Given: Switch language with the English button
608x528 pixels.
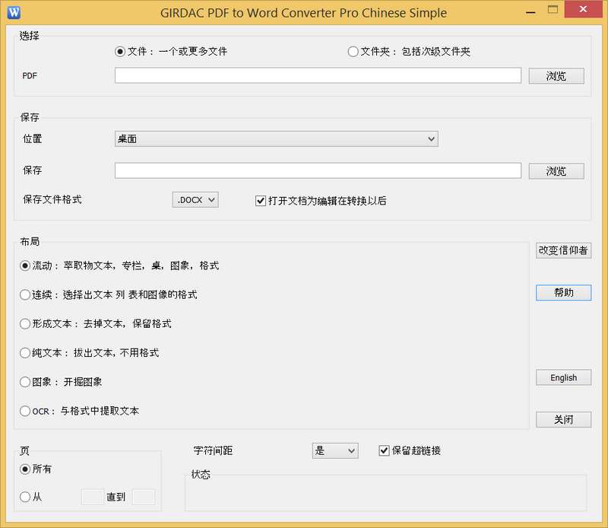Looking at the screenshot, I should tap(563, 377).
